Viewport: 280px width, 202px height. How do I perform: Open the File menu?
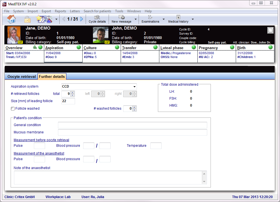[x=7, y=11]
